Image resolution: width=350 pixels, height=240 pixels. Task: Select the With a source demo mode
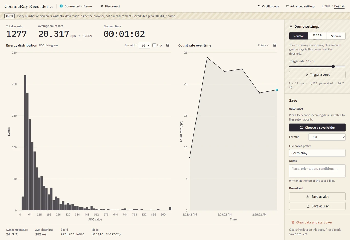pos(317,36)
